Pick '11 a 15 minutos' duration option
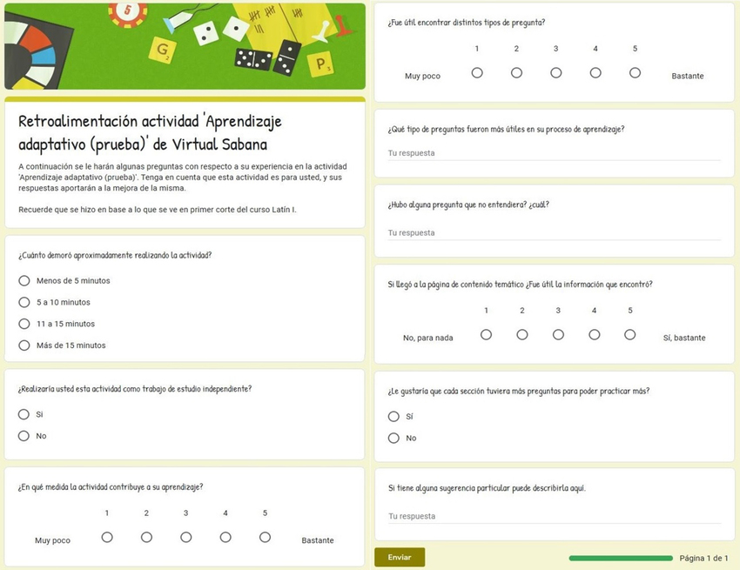 click(x=24, y=324)
